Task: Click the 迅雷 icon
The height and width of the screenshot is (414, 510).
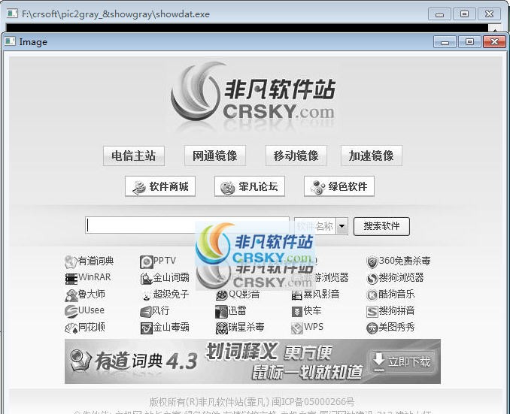Action: pyautogui.click(x=221, y=312)
